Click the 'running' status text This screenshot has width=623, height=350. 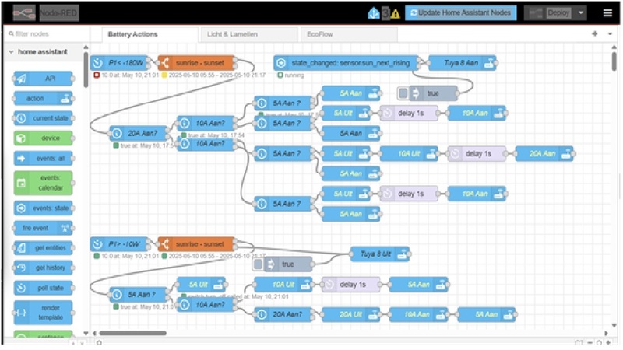(294, 75)
